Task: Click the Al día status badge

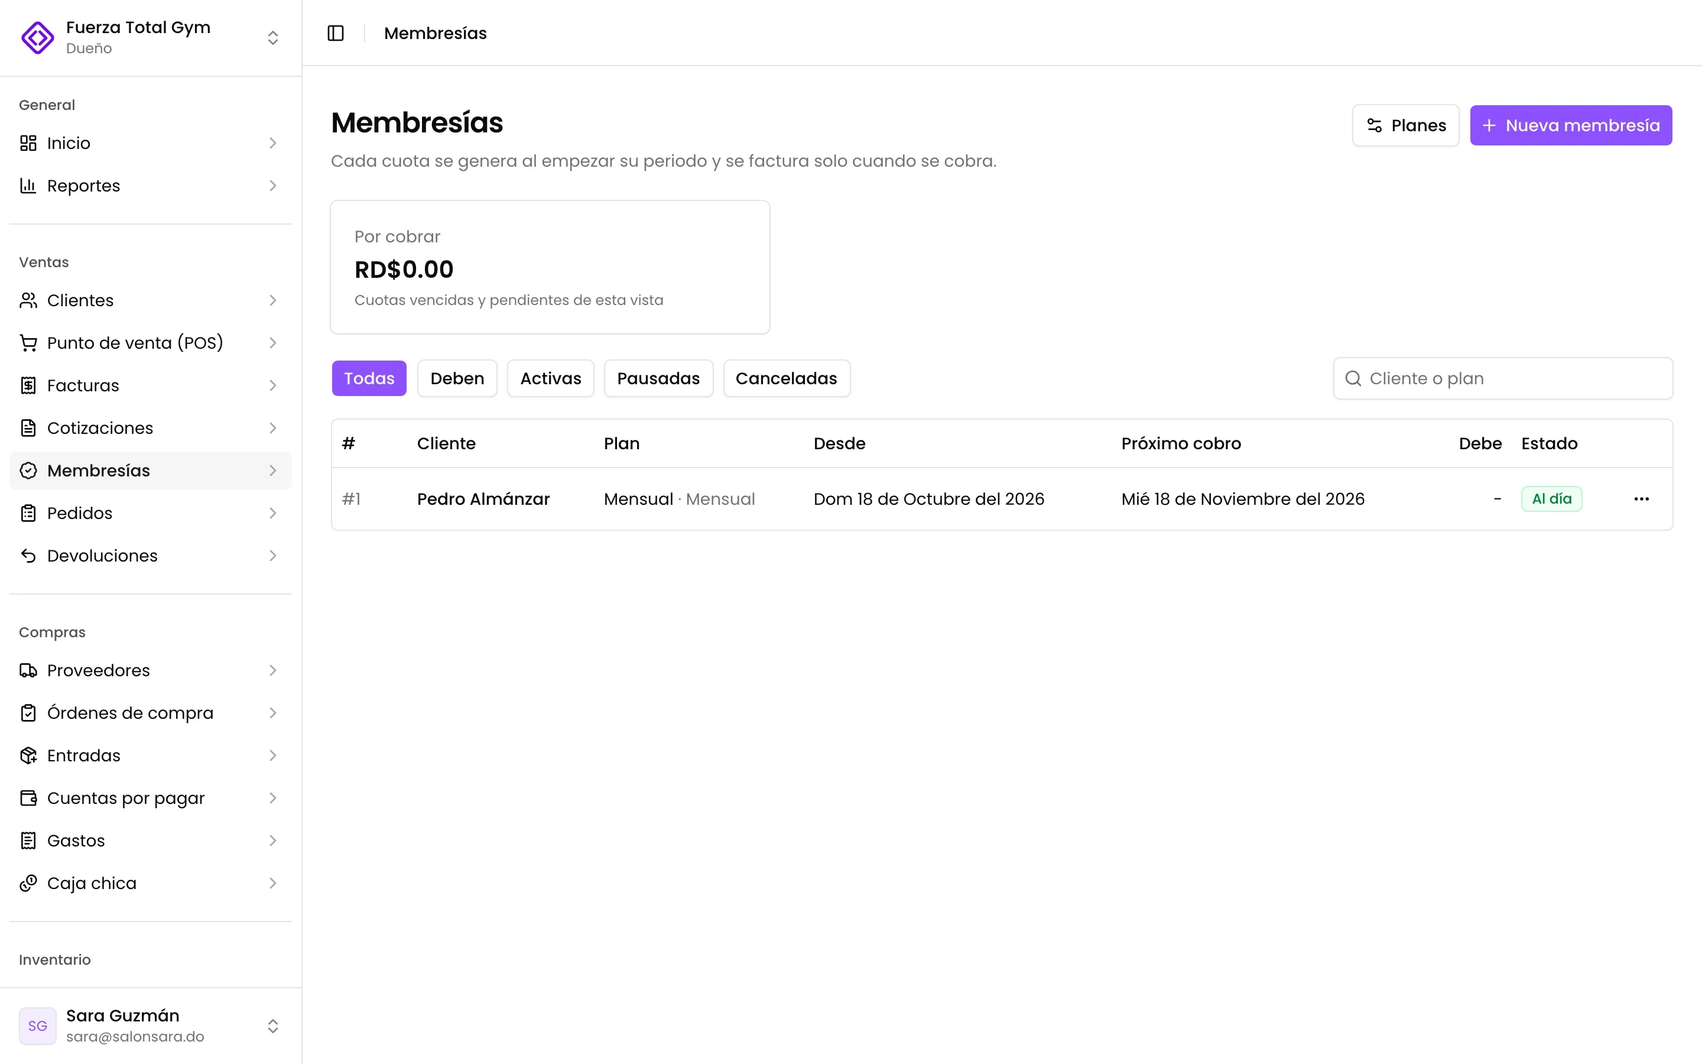Action: (1551, 499)
